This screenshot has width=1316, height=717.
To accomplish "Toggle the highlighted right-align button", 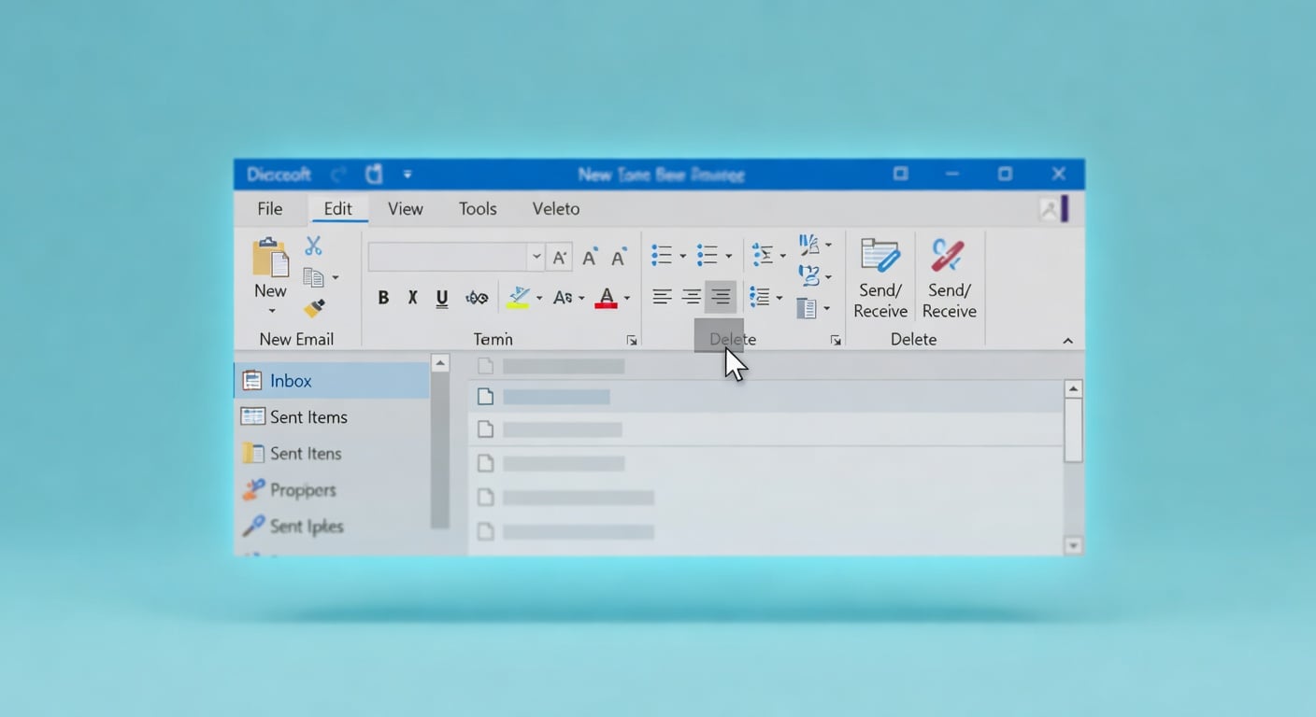I will pos(721,297).
